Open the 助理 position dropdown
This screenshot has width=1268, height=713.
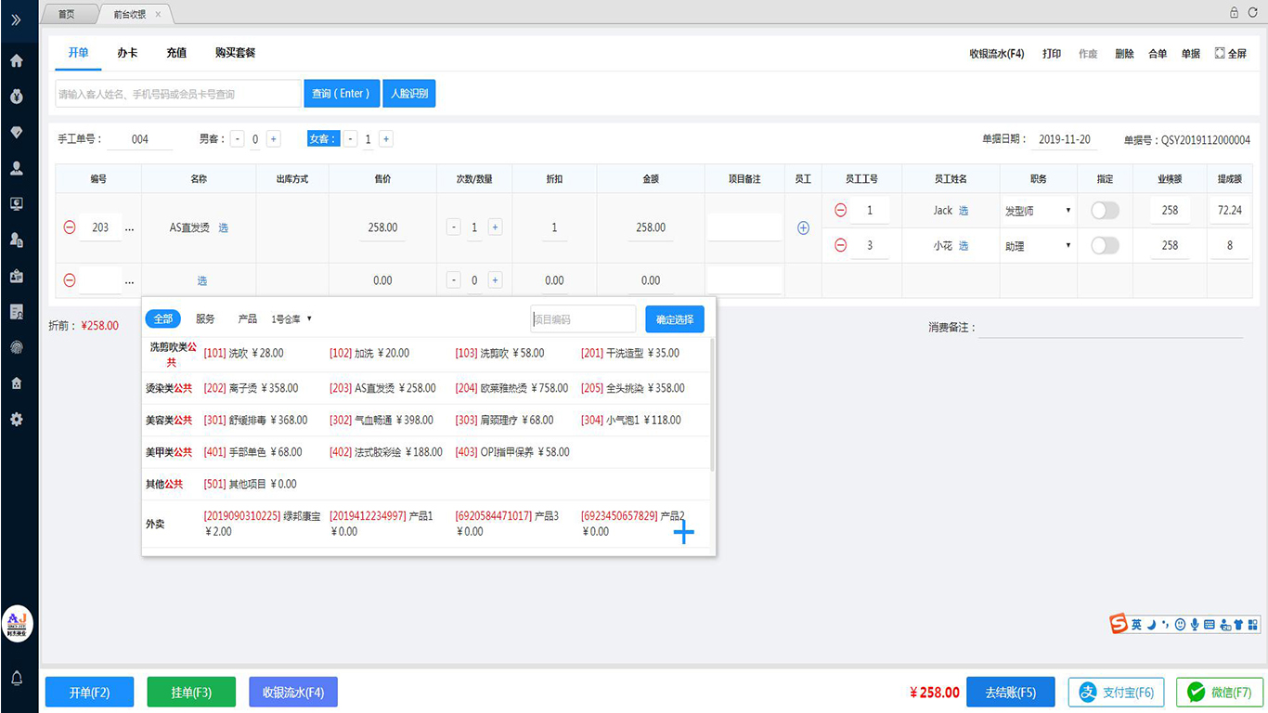tap(1039, 245)
